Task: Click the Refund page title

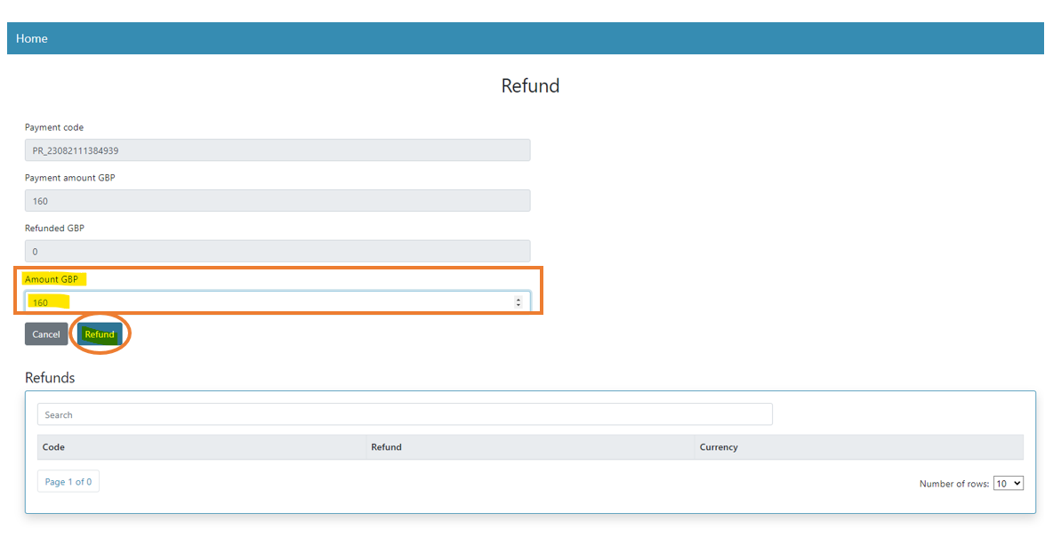Action: 530,86
